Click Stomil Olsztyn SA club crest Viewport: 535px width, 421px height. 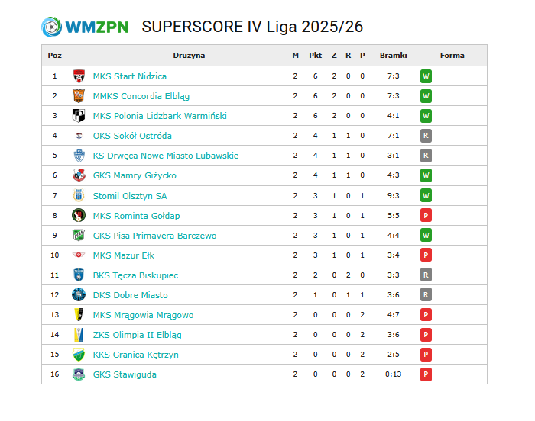click(x=79, y=196)
